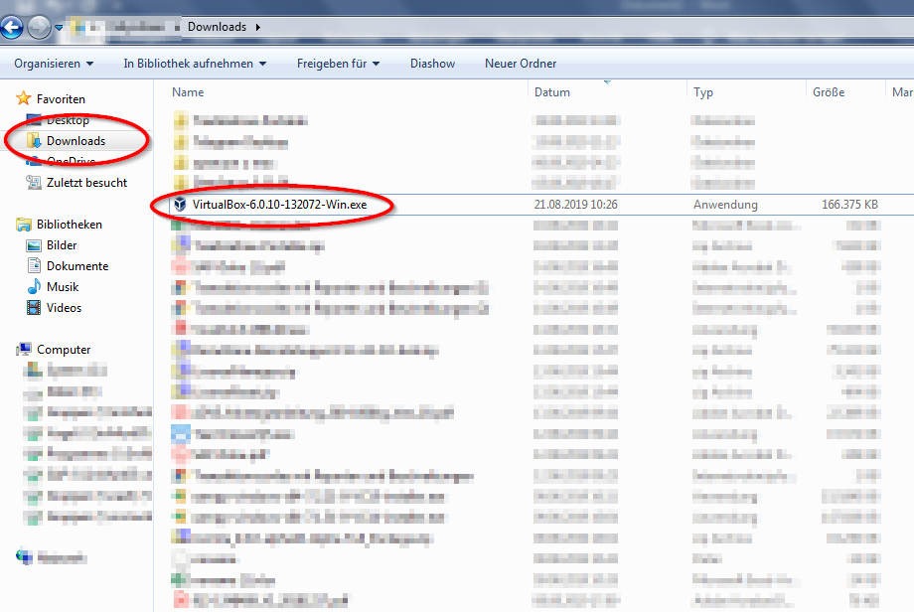
Task: Select Zuletzt besucht in Favoriten
Action: 86,183
